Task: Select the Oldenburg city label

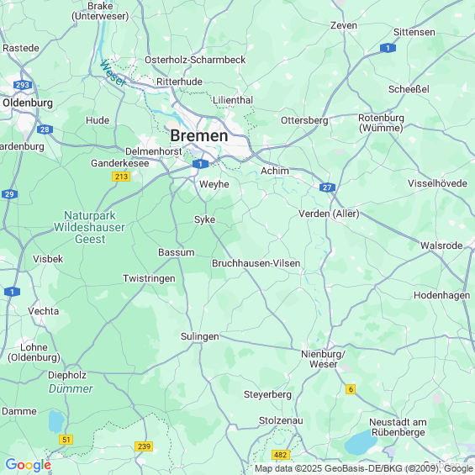Action: pos(28,103)
